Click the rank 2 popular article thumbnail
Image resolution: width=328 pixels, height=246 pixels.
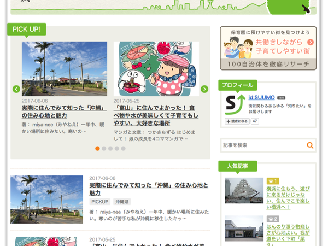coord(244,229)
